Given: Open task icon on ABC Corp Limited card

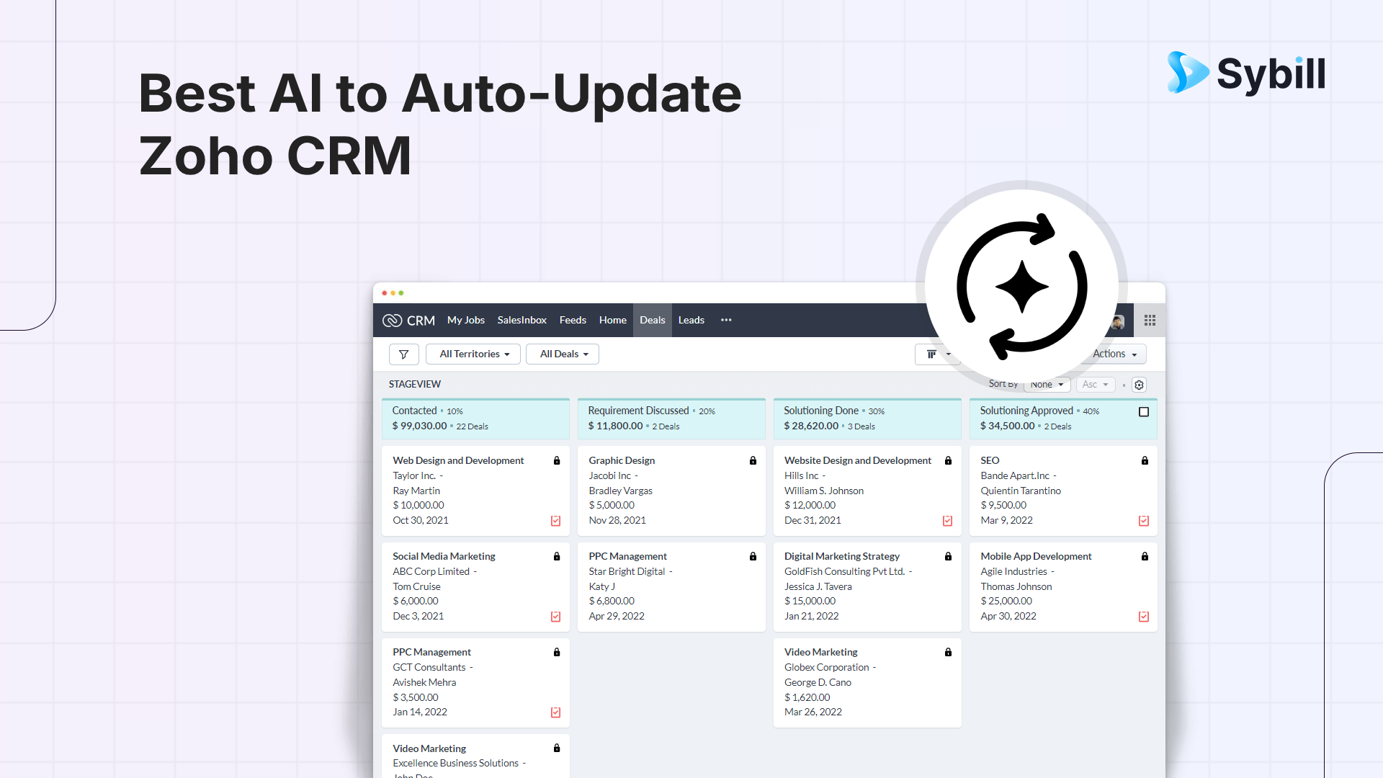Looking at the screenshot, I should pyautogui.click(x=556, y=617).
